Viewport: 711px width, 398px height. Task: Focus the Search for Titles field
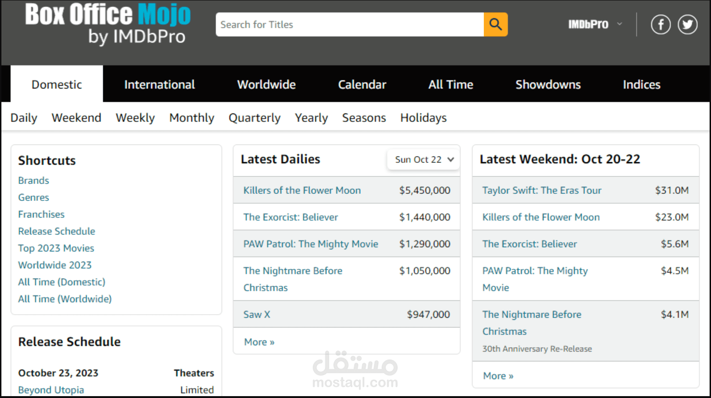[x=350, y=24]
